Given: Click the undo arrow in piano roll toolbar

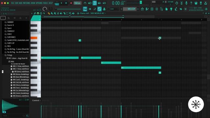Looking at the screenshot, I should coord(44,13).
